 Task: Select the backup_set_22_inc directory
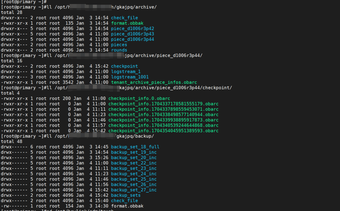134,163
